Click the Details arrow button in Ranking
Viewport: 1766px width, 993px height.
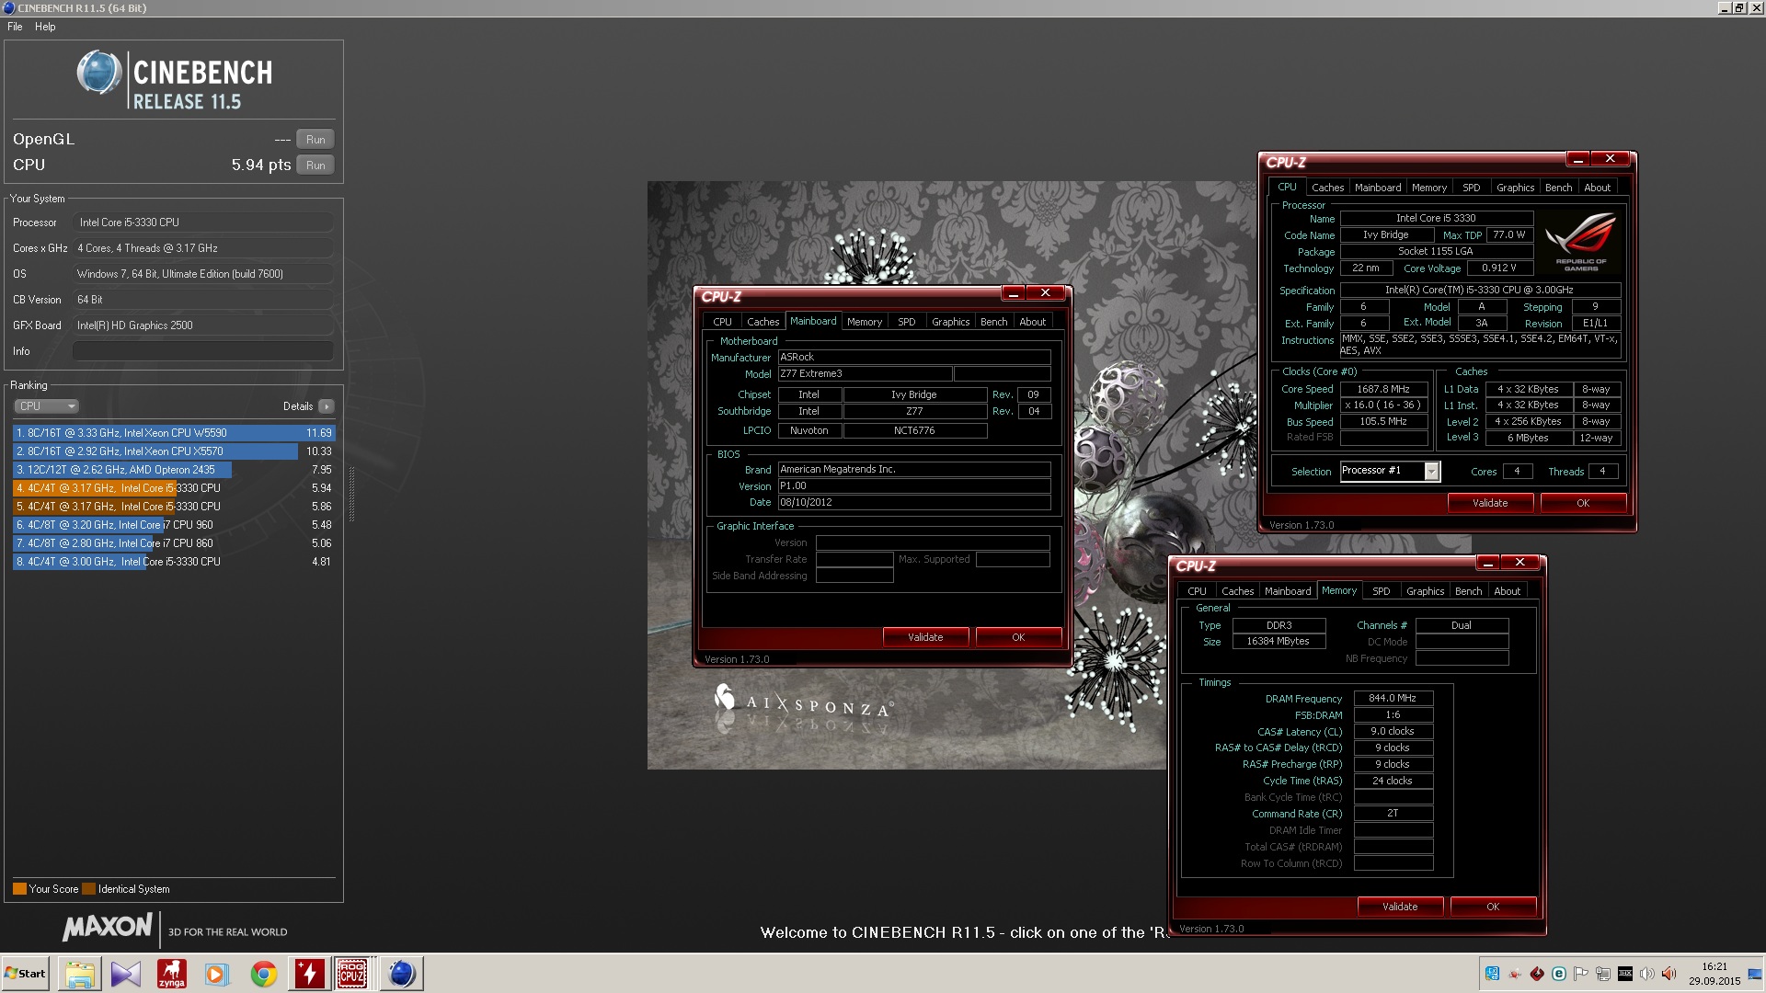327,406
